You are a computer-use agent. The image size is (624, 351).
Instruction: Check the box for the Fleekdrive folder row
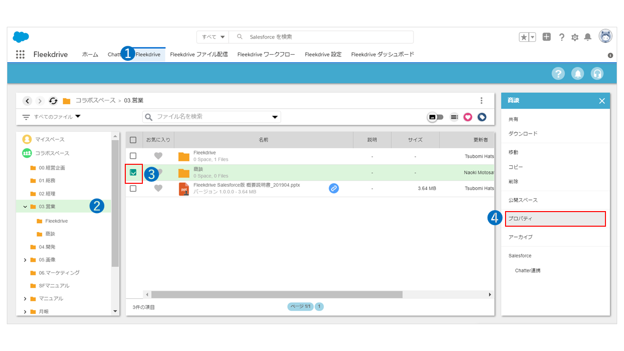133,156
